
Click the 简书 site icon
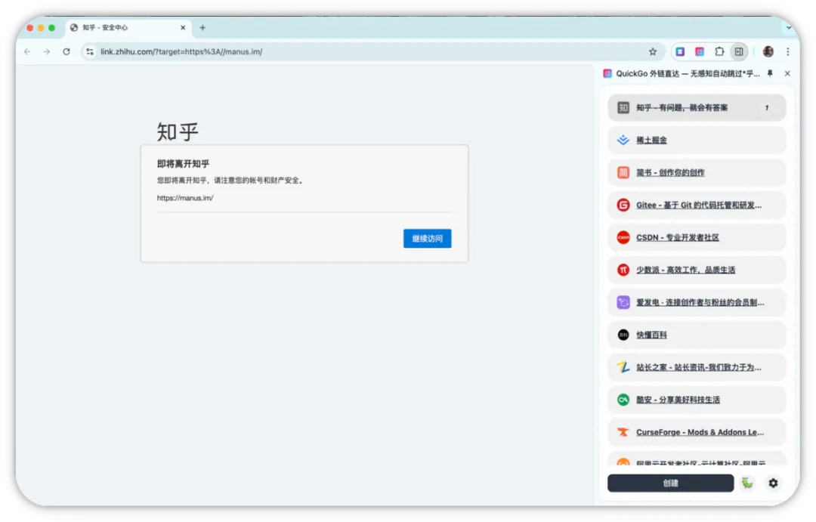(623, 172)
